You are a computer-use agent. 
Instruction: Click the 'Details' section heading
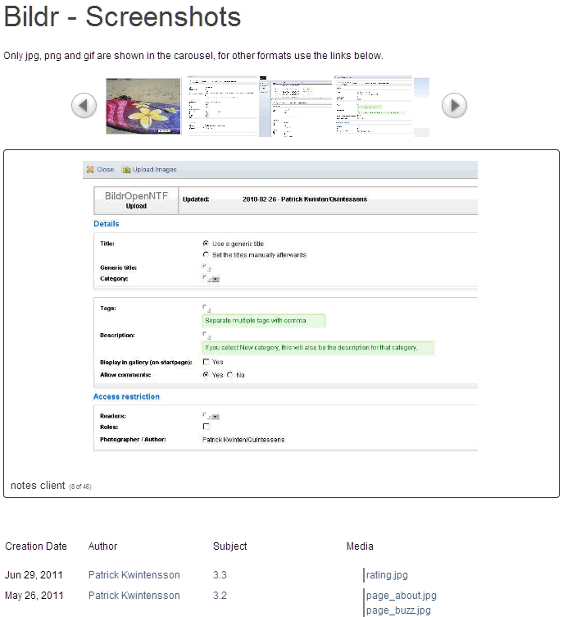[107, 223]
